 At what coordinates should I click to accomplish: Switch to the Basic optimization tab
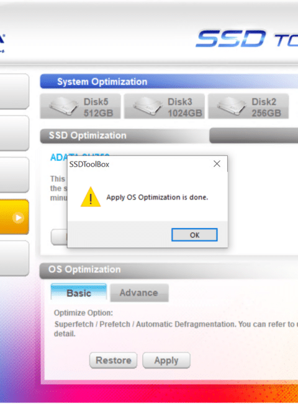click(x=79, y=293)
